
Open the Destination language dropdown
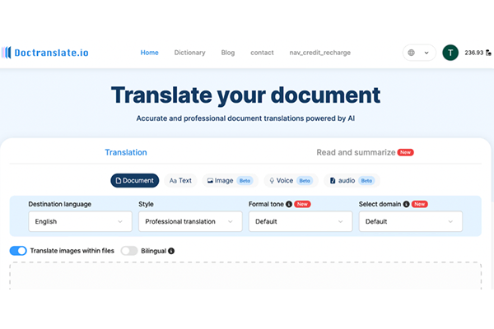coord(80,221)
